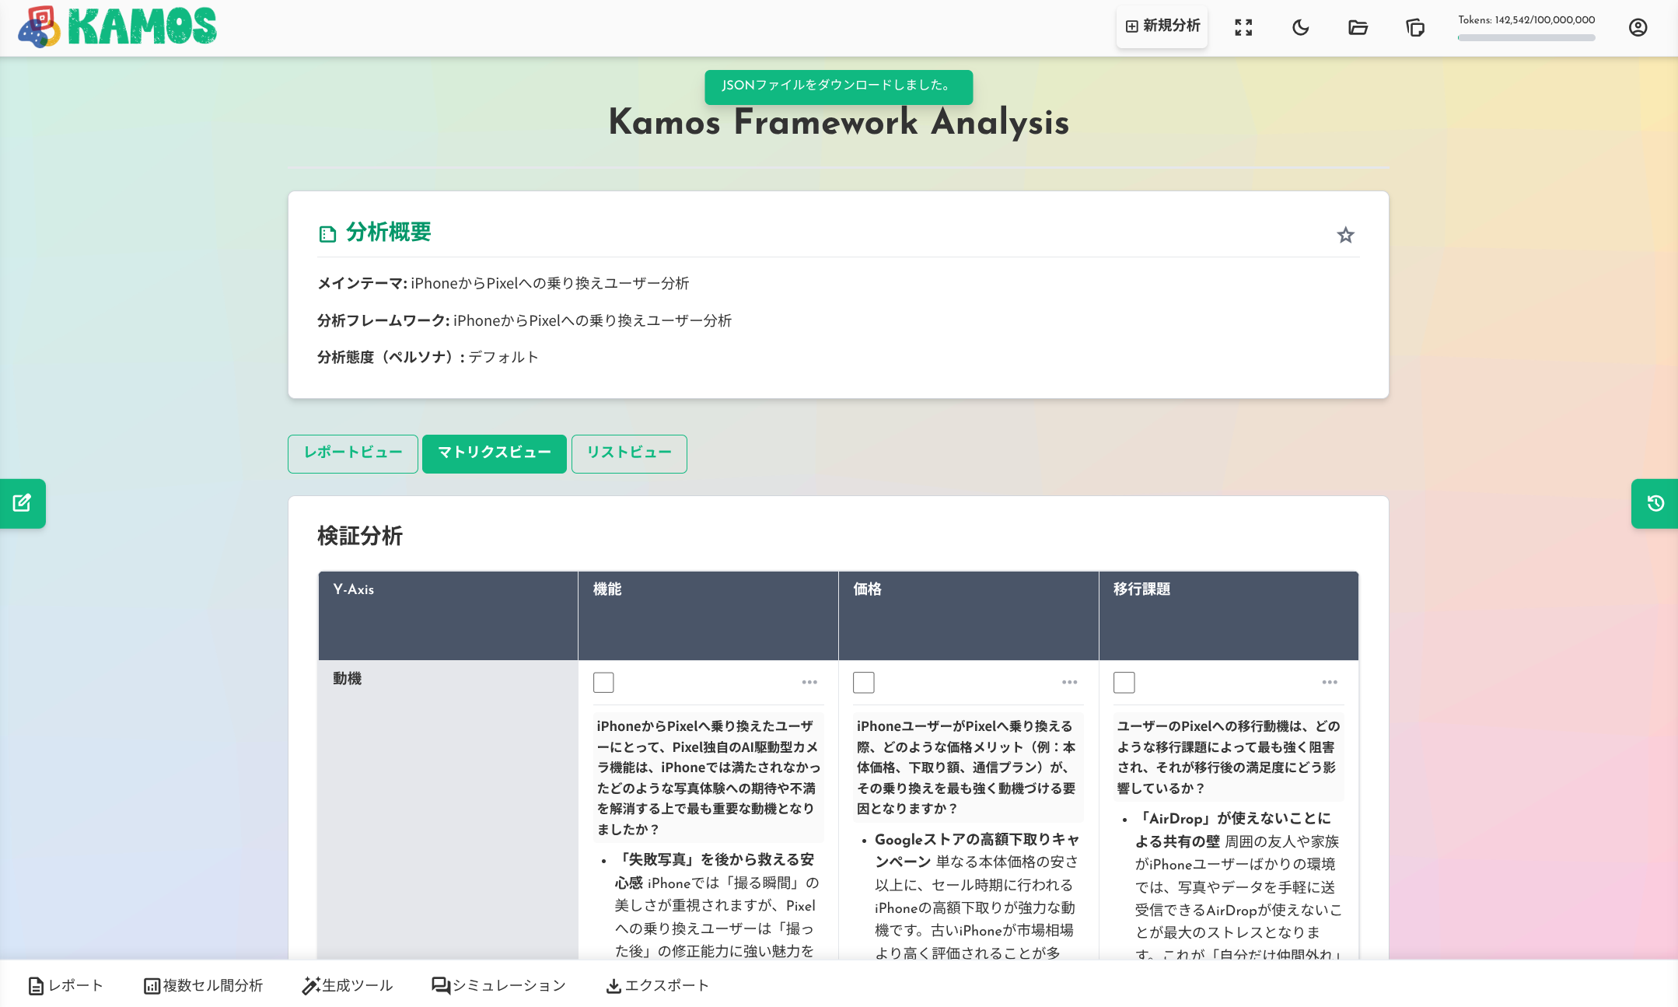The height and width of the screenshot is (1007, 1678).
Task: Open the 価格 cell options menu
Action: [1069, 682]
